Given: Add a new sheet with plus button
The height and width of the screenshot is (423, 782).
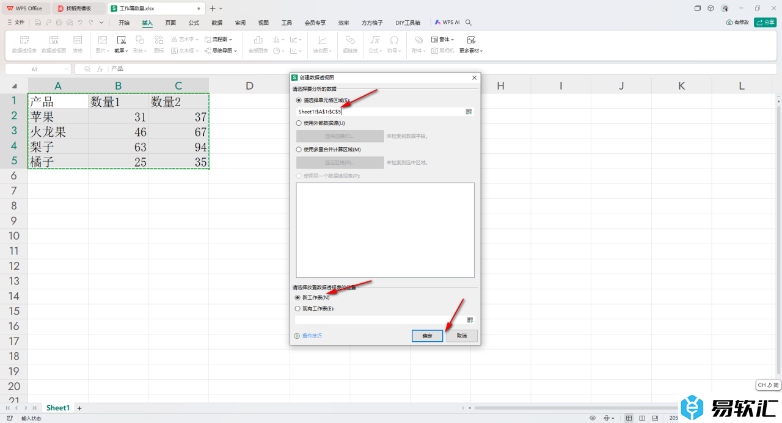Looking at the screenshot, I should (x=79, y=408).
